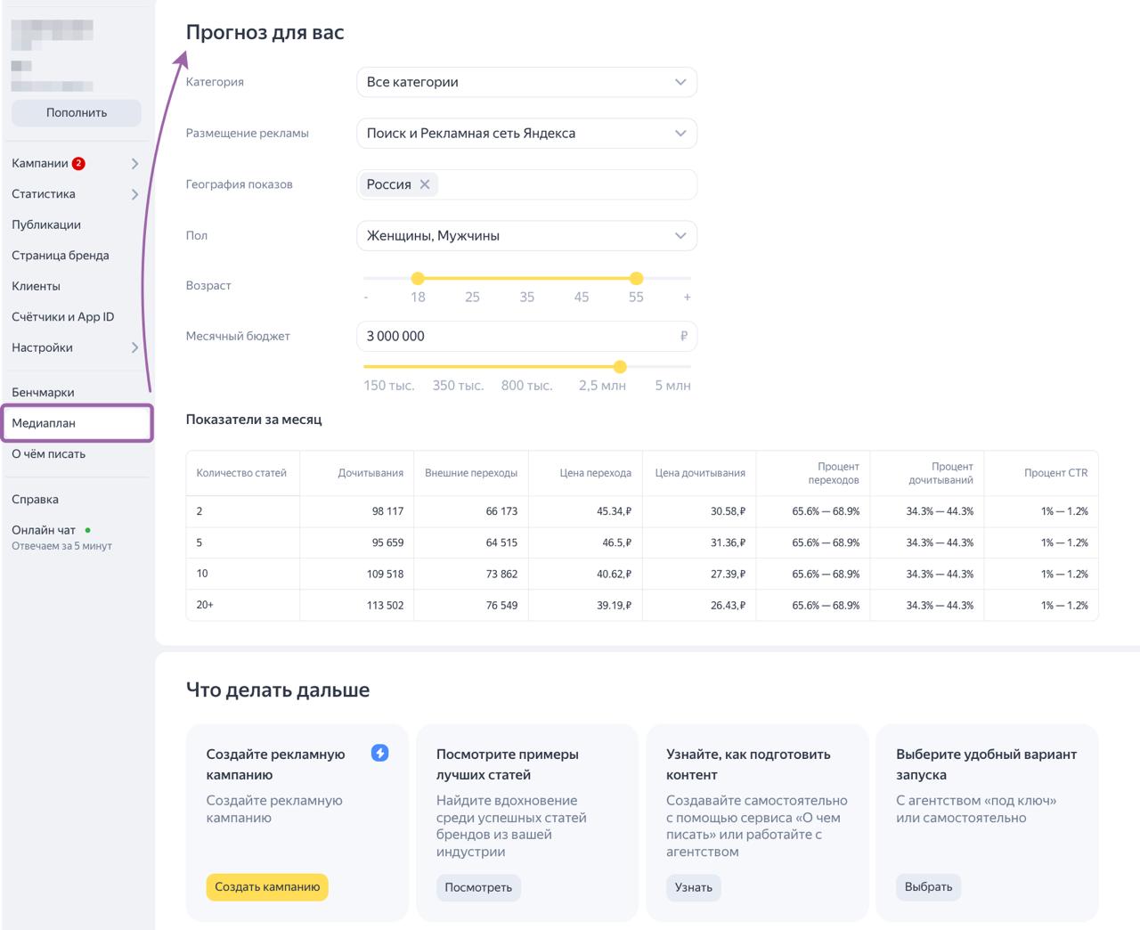Expand the Кампании submenu arrow

[x=134, y=164]
